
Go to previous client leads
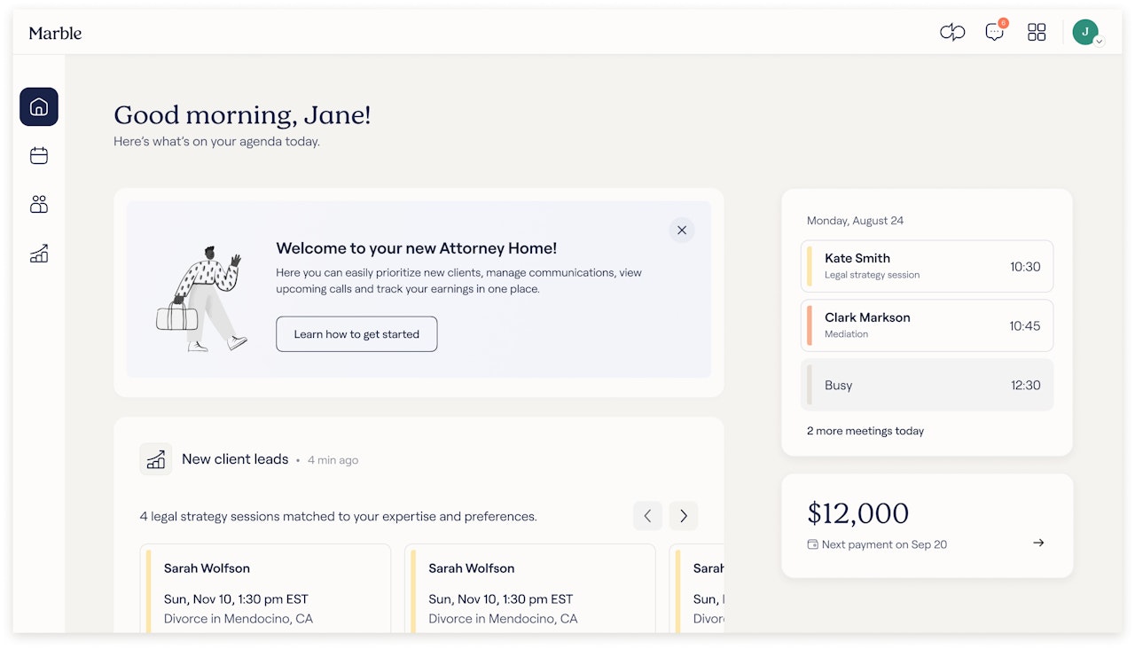point(647,516)
